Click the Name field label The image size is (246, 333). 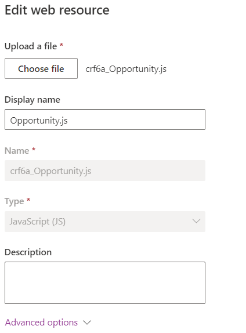coord(17,151)
